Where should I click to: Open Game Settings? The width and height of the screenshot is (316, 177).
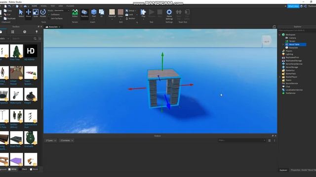169,14
